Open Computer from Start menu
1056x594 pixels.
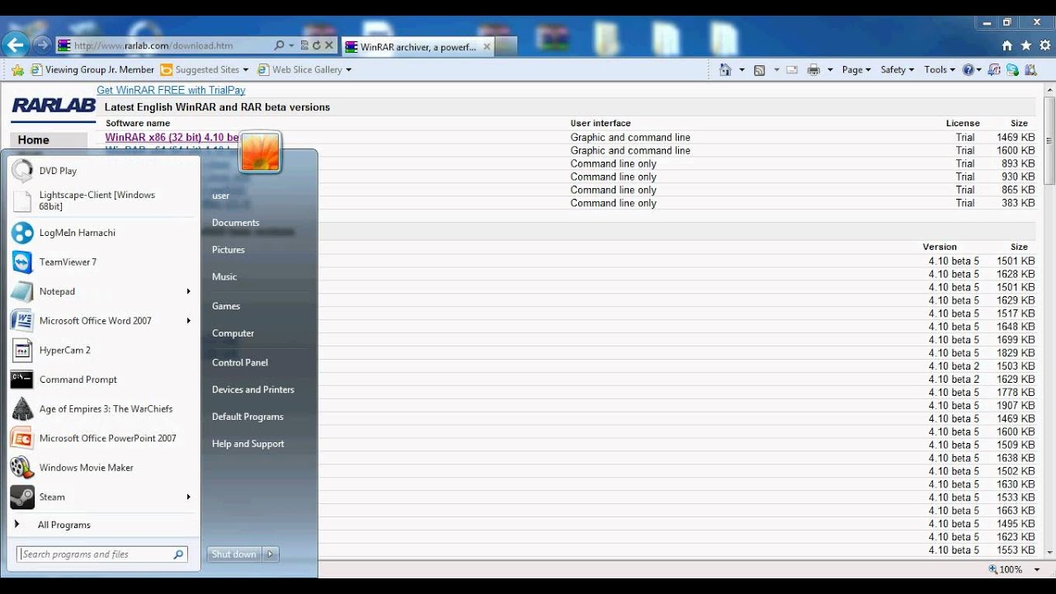coord(233,333)
